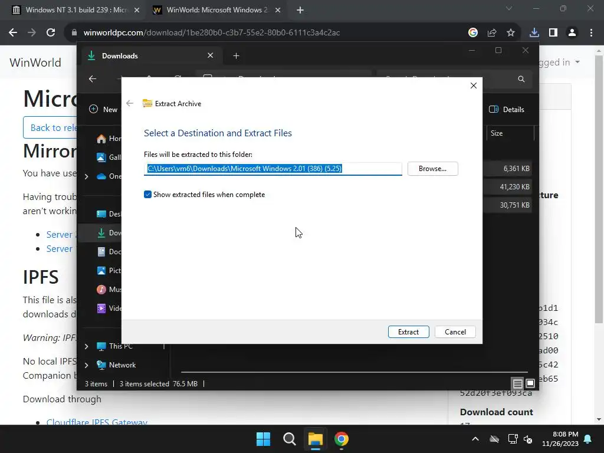Click the Chrome address bar URL

212,33
